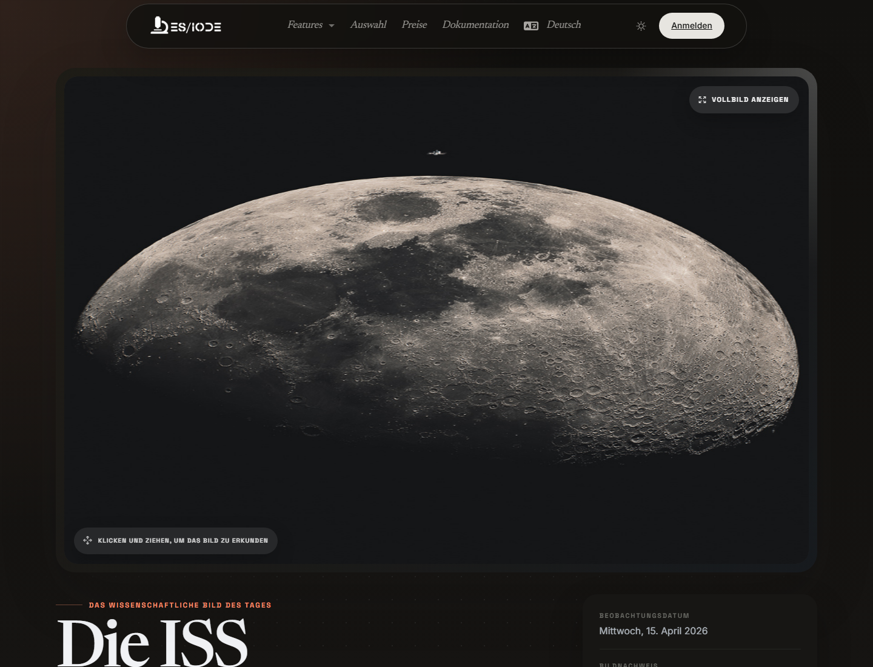Screen dimensions: 873x667
Task: Click the Die ISS headline
Action: pyautogui.click(x=152, y=643)
